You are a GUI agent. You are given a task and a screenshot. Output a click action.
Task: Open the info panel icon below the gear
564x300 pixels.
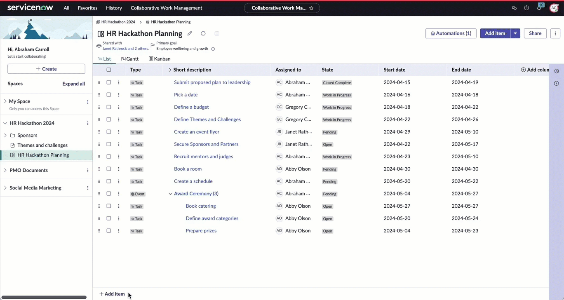pos(557,83)
